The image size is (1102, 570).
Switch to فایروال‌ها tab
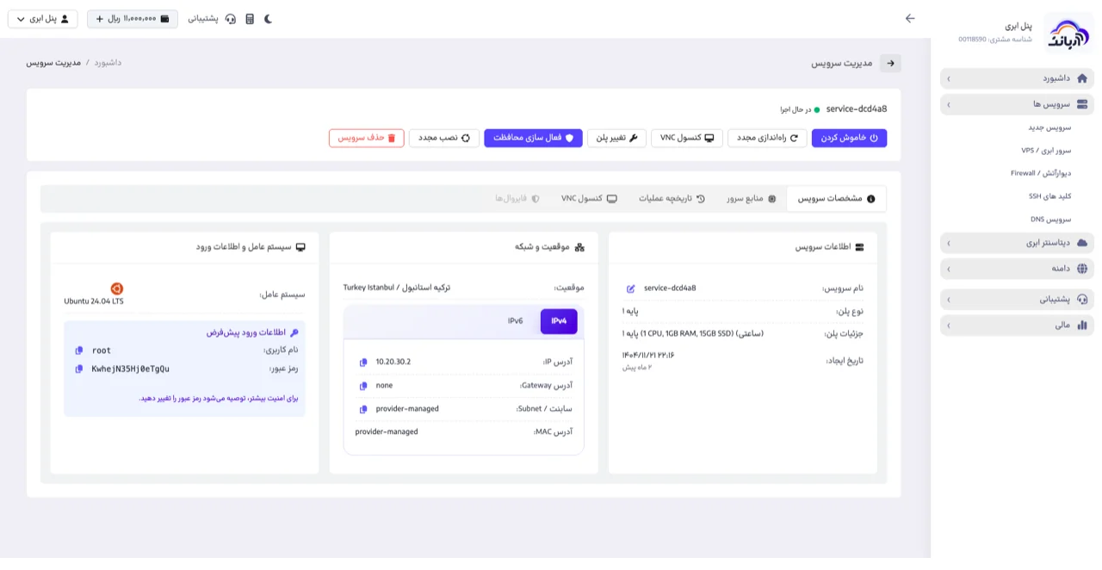point(517,198)
